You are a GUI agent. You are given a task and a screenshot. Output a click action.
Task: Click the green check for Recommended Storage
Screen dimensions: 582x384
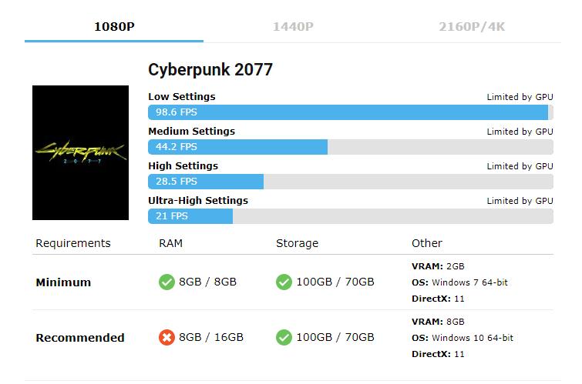(x=284, y=337)
